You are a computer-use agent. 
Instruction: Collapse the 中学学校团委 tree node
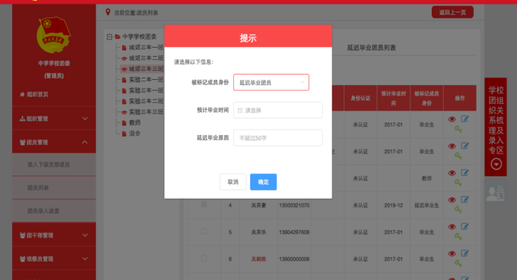pos(110,37)
